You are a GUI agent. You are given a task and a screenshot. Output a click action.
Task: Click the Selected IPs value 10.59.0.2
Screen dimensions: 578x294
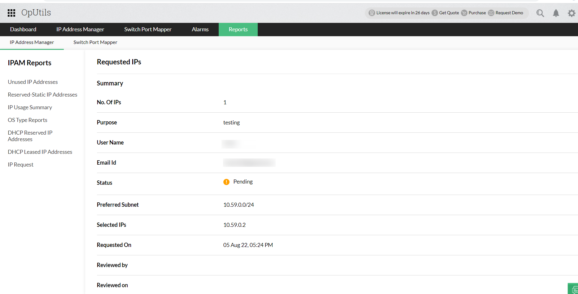(x=234, y=225)
